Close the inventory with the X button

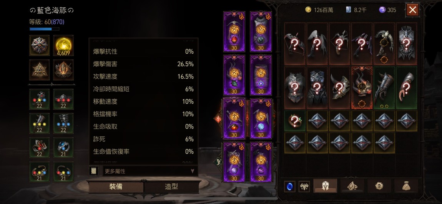point(412,10)
